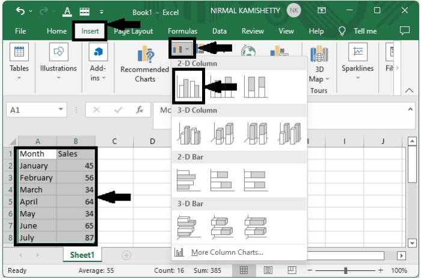Click the formula bar Enter checkmark icon

click(118, 110)
